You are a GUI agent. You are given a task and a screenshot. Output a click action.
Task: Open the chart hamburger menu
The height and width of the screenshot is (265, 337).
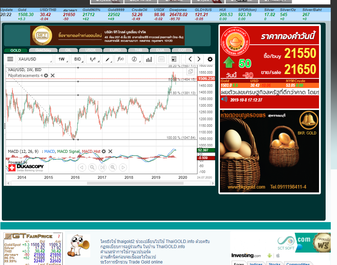tap(10, 59)
